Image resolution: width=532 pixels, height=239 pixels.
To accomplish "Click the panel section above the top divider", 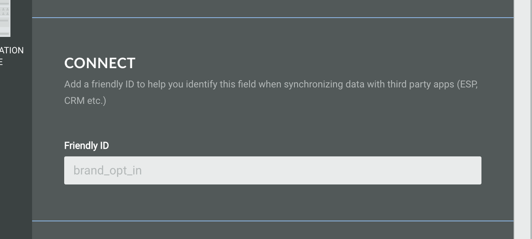I will point(273,8).
